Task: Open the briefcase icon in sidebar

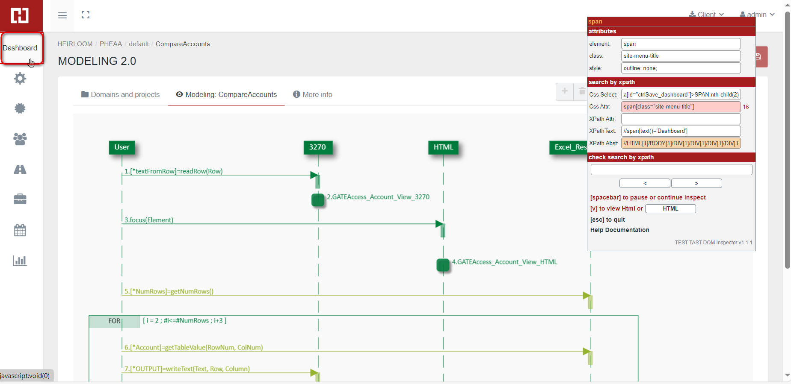Action: coord(20,199)
